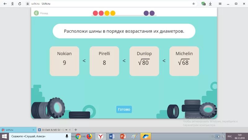Screen dimensions: 248x140
Task: Activate the Alice microphone icon
Action: coord(67,136)
